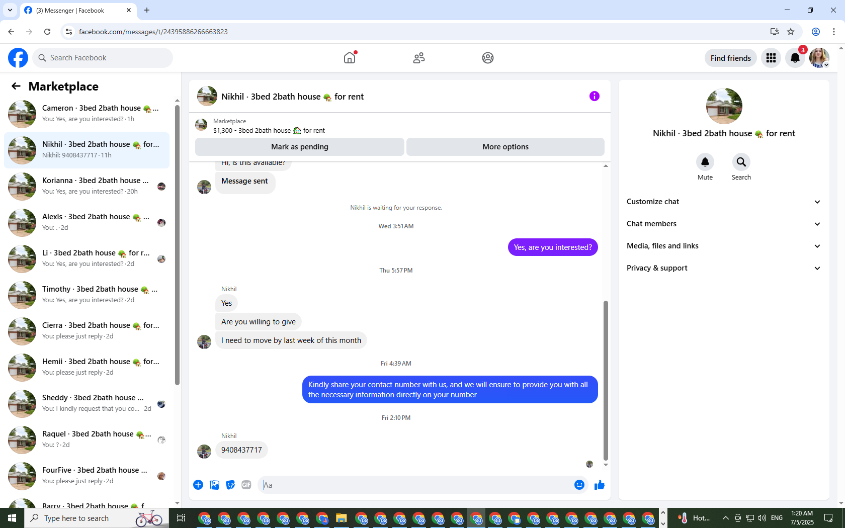Open Task View on the taskbar
The width and height of the screenshot is (845, 528).
tap(181, 518)
